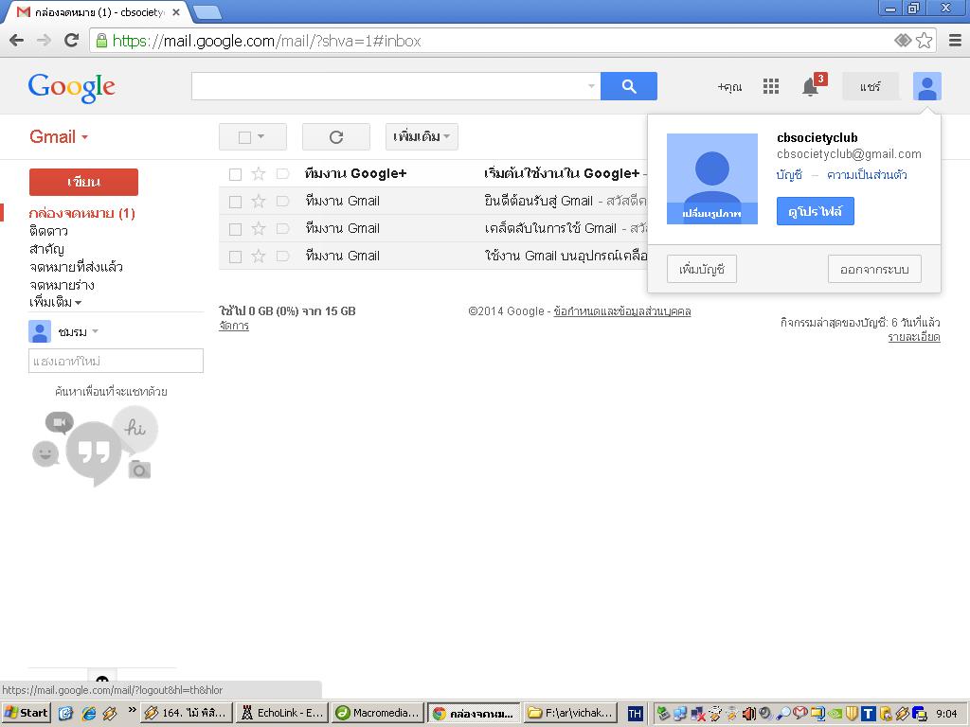Viewport: 970px width, 727px height.
Task: Click the chat avatar beside ชมรม
Action: pos(40,332)
